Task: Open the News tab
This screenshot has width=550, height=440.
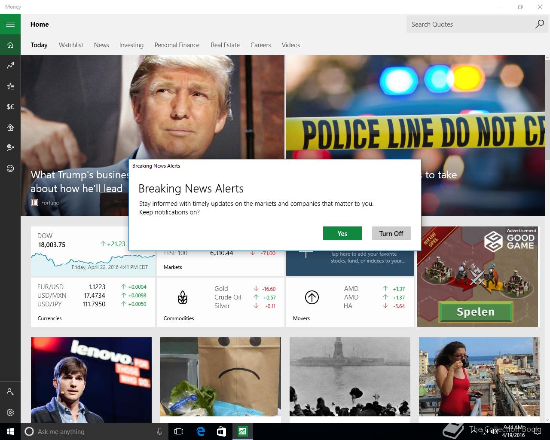Action: point(101,45)
